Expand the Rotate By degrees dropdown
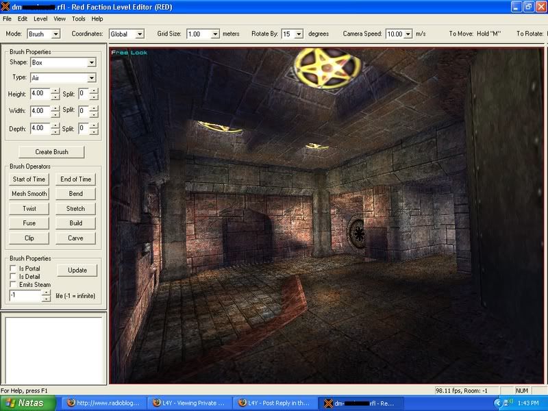This screenshot has width=548, height=411. pyautogui.click(x=299, y=34)
